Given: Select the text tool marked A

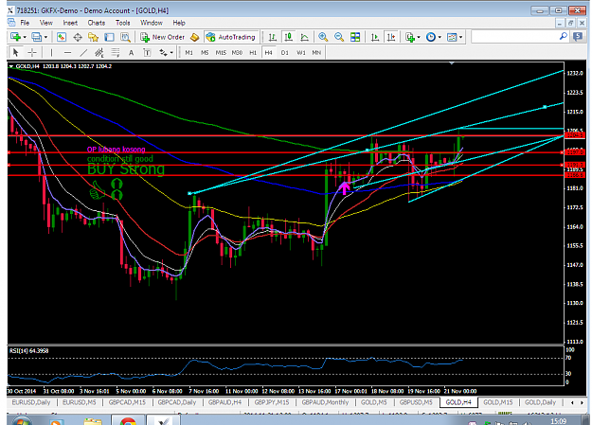Looking at the screenshot, I should click(131, 52).
